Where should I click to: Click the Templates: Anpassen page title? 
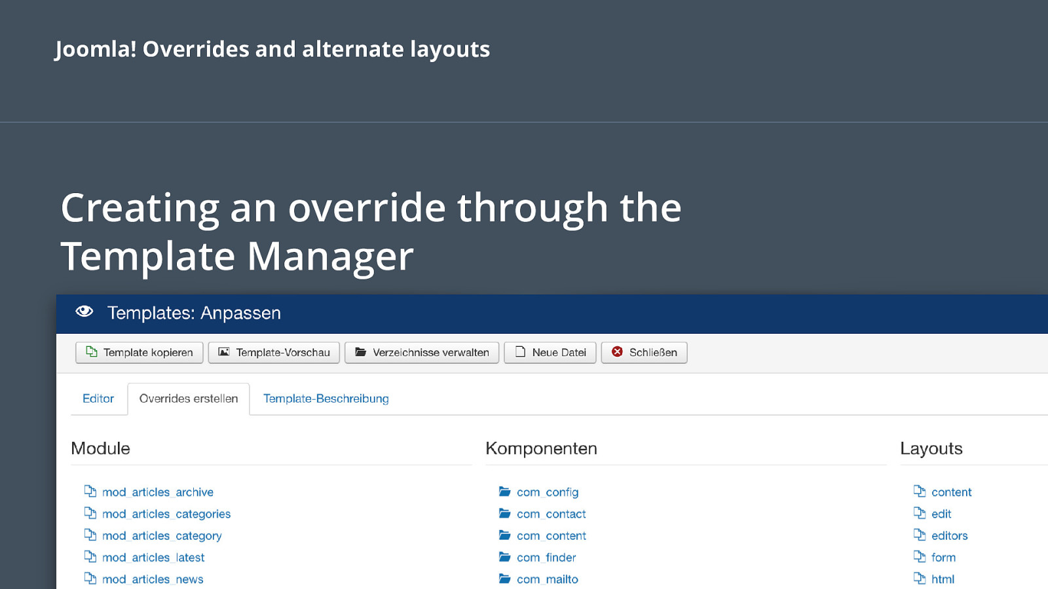tap(194, 313)
